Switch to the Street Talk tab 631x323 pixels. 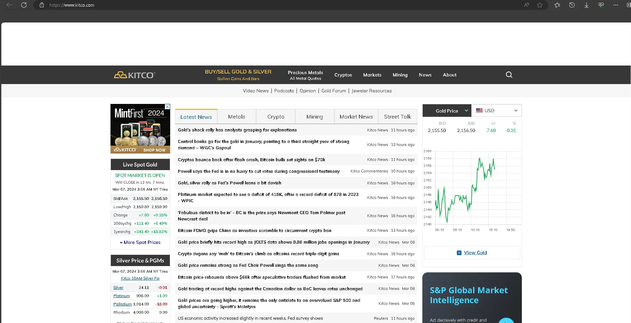(x=397, y=117)
